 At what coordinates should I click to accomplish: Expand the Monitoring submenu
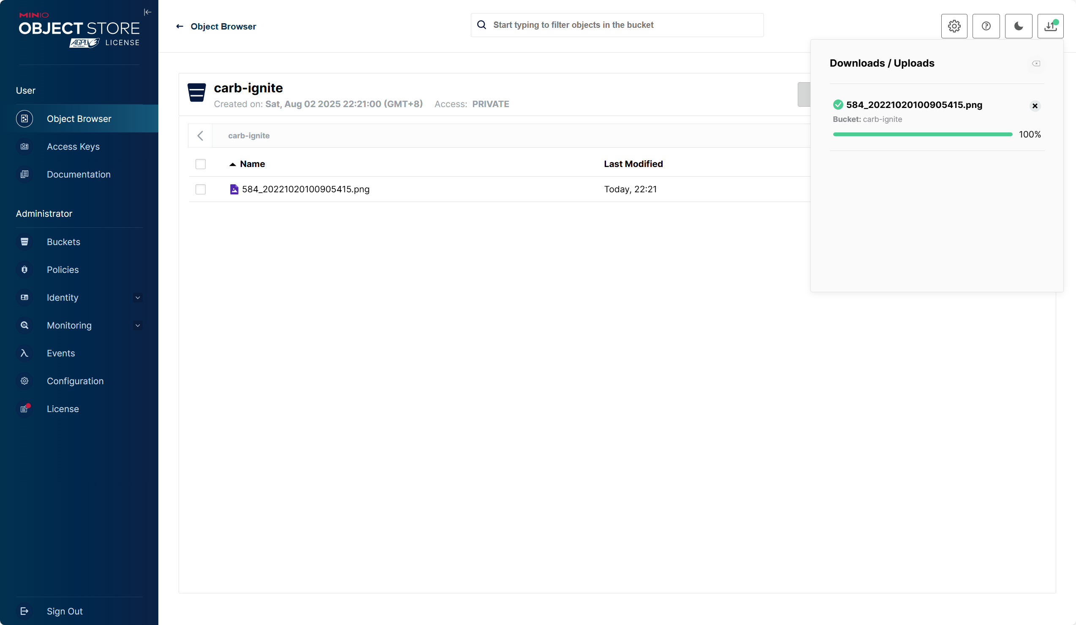138,326
